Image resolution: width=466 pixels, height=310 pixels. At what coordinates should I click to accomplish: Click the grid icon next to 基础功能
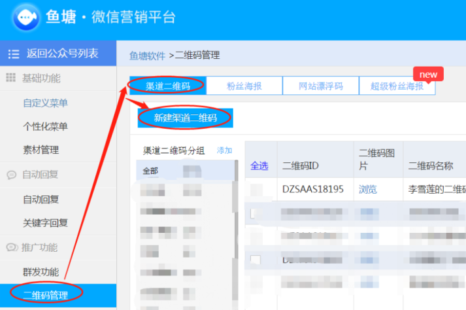(10, 78)
